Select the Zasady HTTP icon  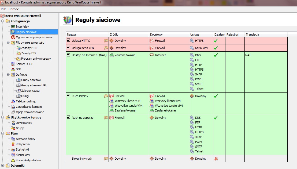[x=18, y=48]
